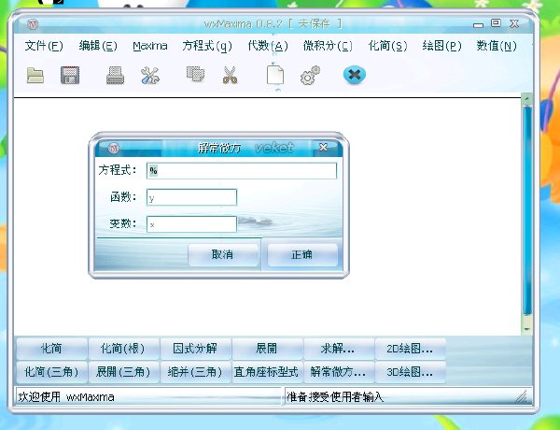Save document using the floppy disk icon
This screenshot has width=560, height=430.
70,75
